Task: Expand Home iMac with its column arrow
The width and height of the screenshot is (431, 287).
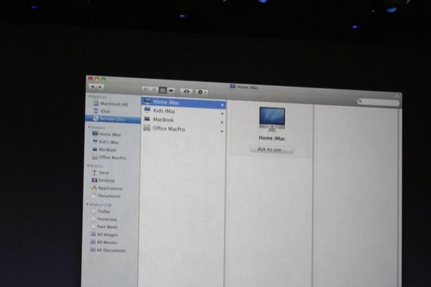Action: pyautogui.click(x=222, y=105)
